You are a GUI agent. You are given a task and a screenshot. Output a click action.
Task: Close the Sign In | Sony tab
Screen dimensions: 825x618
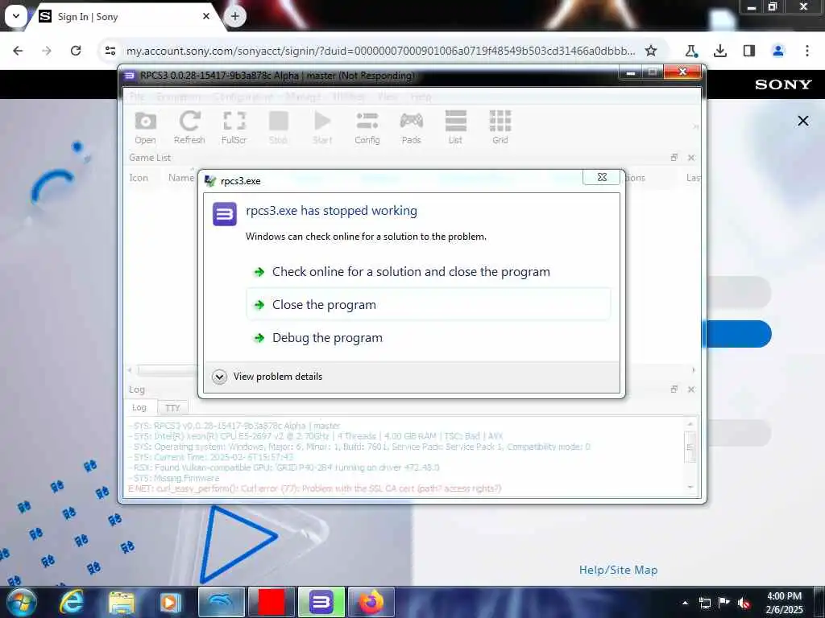pyautogui.click(x=206, y=16)
